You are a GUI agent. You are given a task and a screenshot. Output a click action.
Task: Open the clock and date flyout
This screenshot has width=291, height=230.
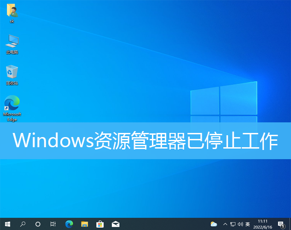pos(263,224)
